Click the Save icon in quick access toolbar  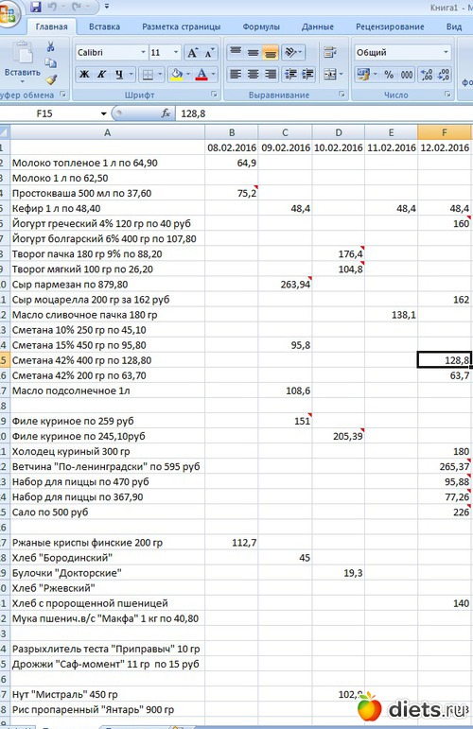tap(35, 7)
